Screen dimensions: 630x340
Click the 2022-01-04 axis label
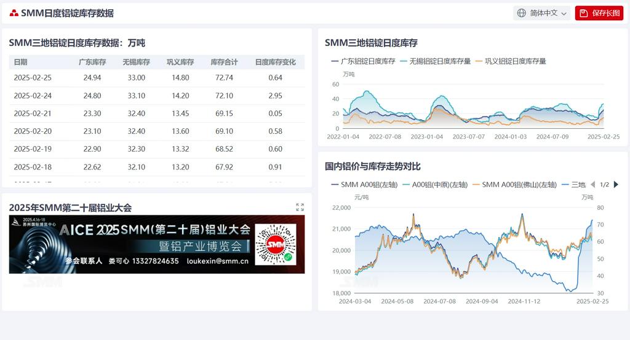click(x=343, y=137)
